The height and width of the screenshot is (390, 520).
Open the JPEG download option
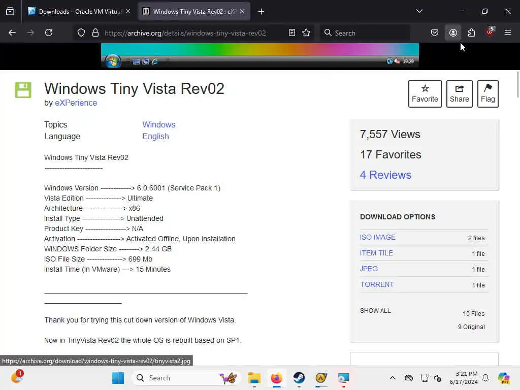(369, 269)
